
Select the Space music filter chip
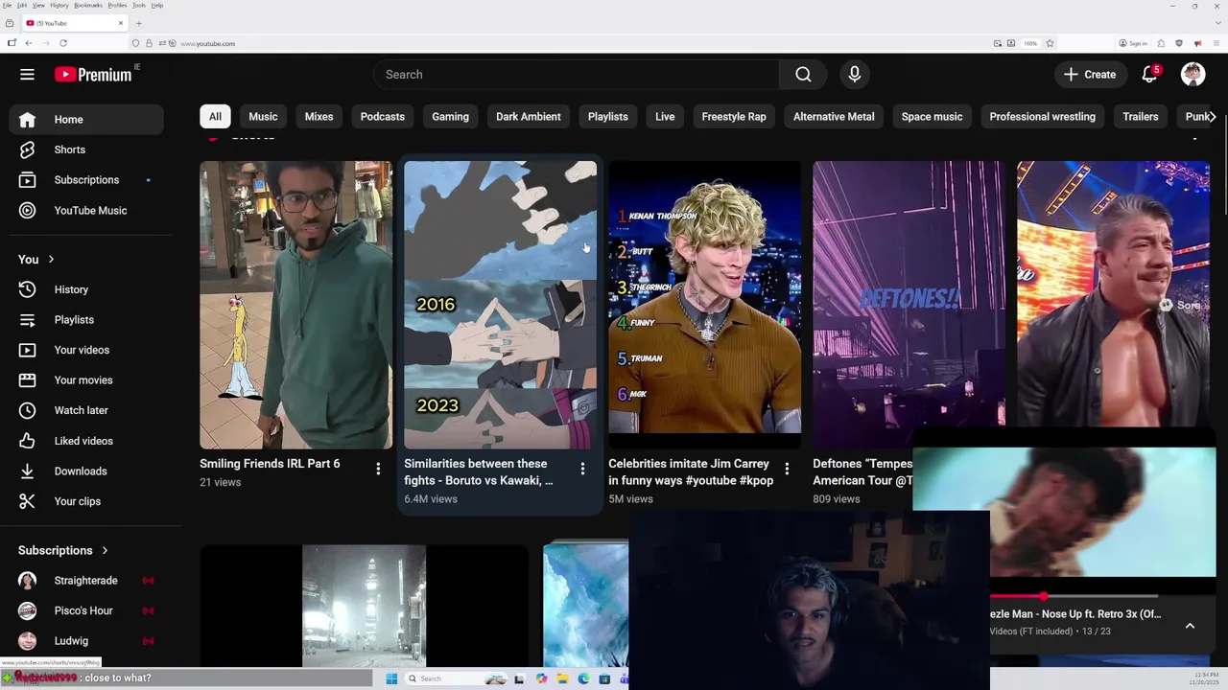click(x=932, y=117)
